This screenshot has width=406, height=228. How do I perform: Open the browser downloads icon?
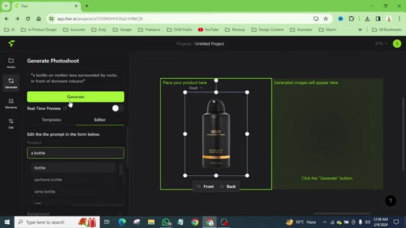[367, 18]
